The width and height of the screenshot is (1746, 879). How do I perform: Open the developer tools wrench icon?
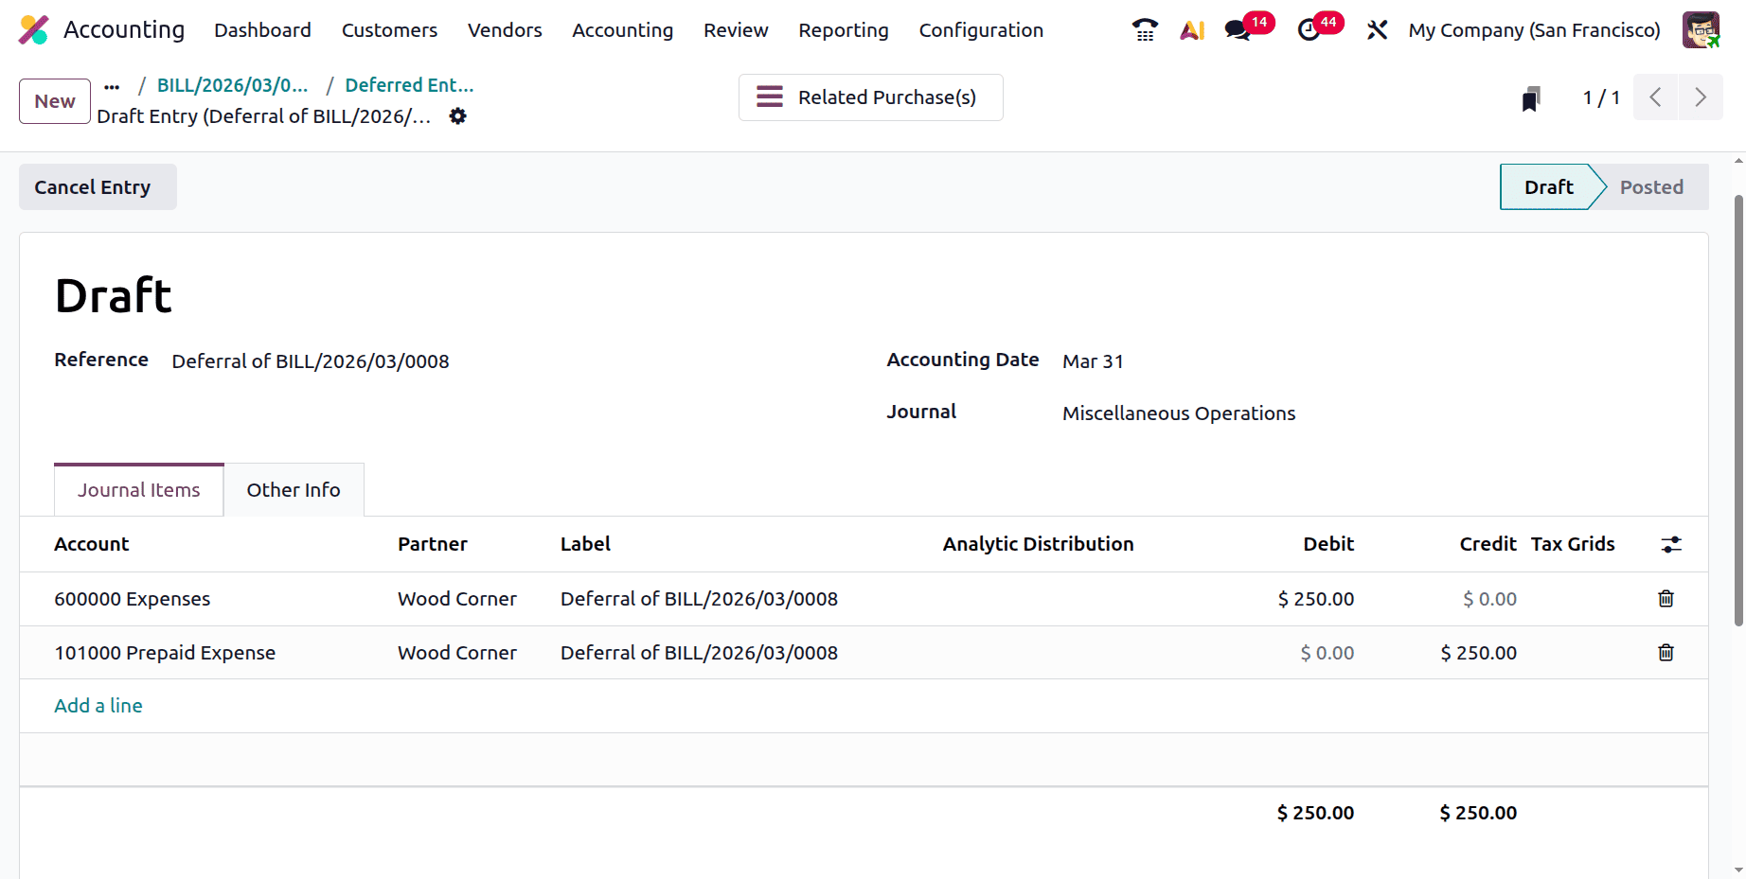pyautogui.click(x=1377, y=30)
